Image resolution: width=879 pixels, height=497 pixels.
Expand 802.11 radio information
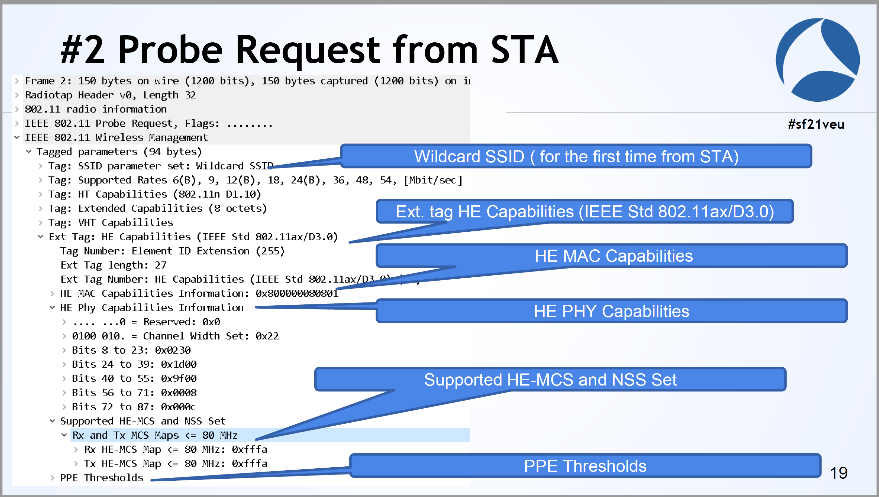coord(17,109)
